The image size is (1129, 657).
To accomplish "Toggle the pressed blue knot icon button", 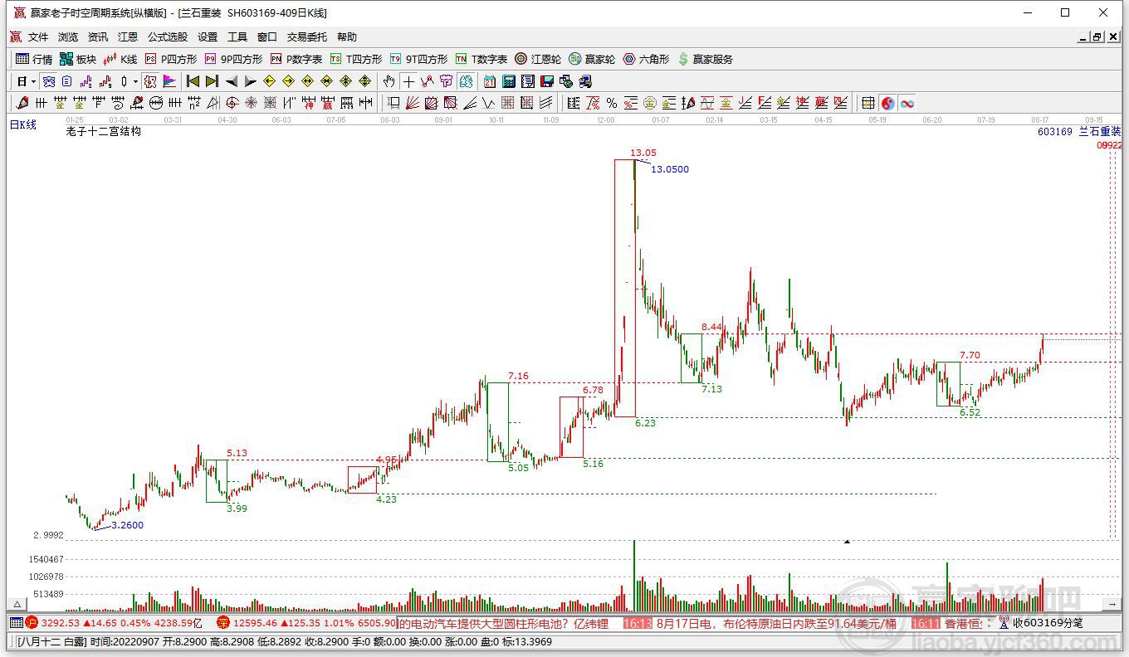I will coord(49,81).
